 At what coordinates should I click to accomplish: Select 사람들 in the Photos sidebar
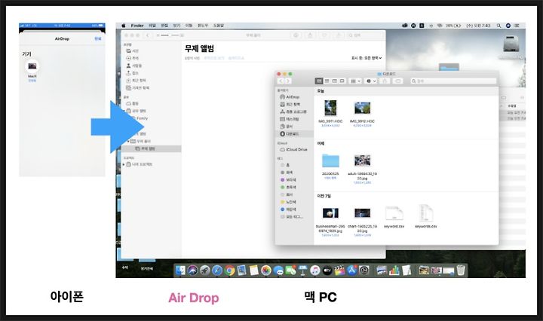coord(134,66)
